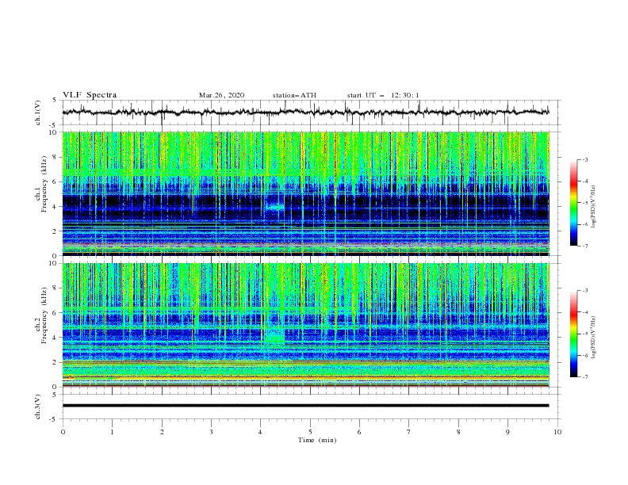Click time axis tick label "6"

360,432
